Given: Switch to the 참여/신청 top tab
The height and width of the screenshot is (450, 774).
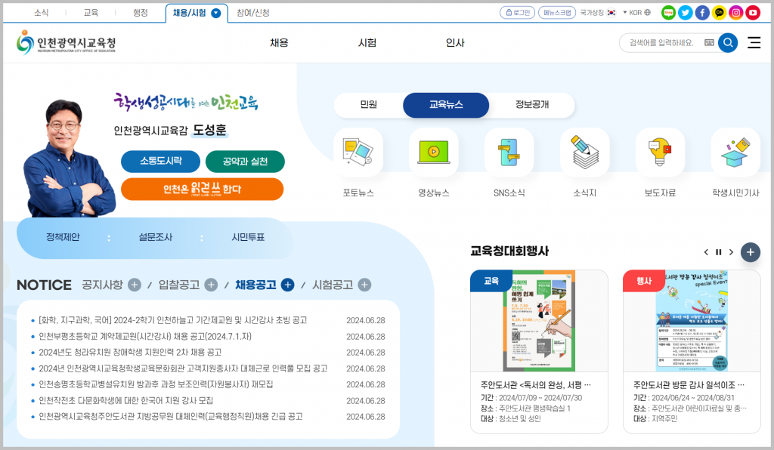Looking at the screenshot, I should pyautogui.click(x=252, y=13).
